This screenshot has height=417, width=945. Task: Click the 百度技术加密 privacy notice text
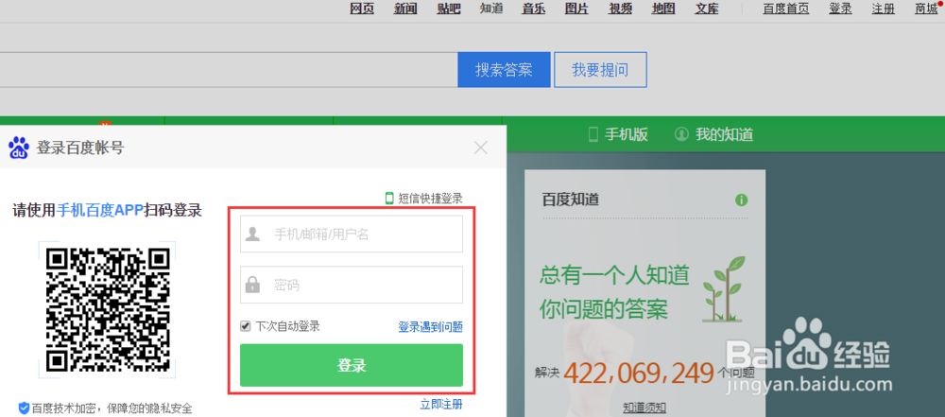pos(112,408)
